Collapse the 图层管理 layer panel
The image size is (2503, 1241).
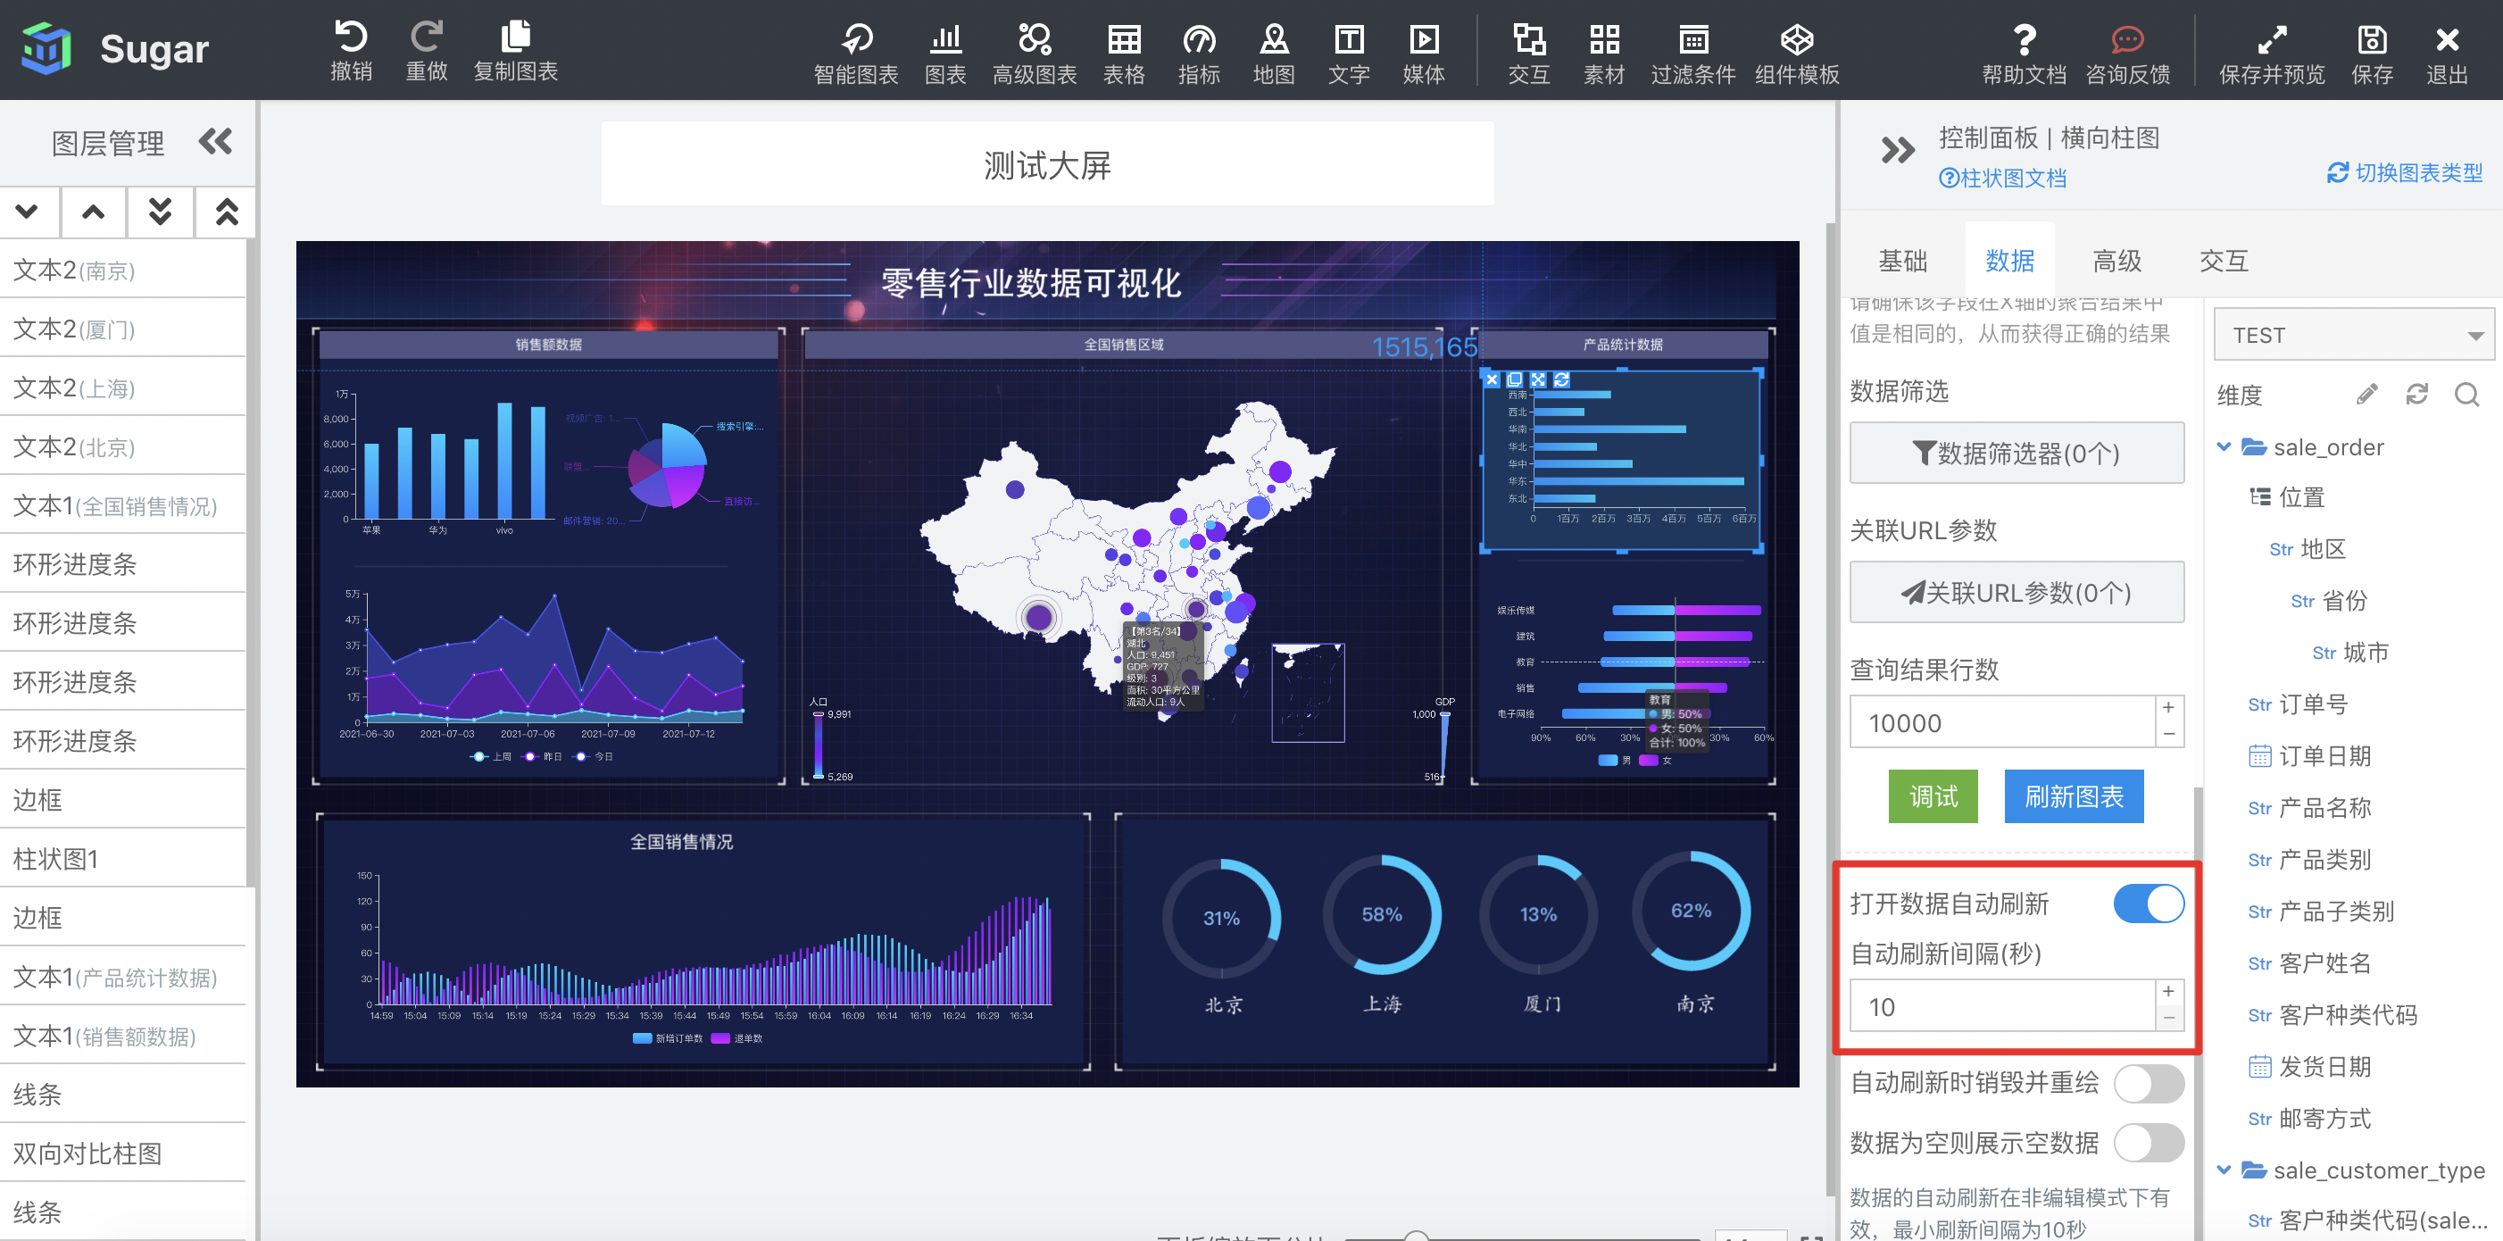click(x=216, y=142)
